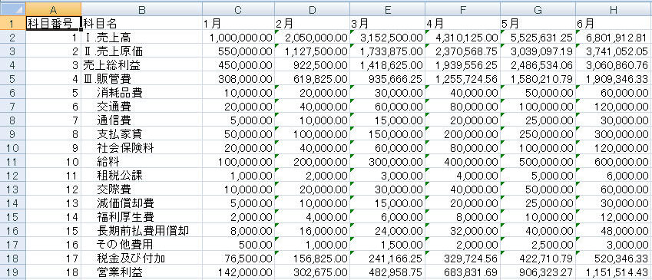The height and width of the screenshot is (280, 652).
Task: Select column E header
Action: point(387,8)
